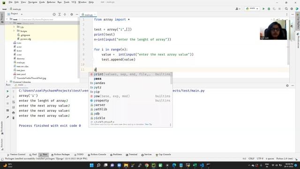
Task: Choose pandas suggestion in completion list
Action: coord(131,83)
